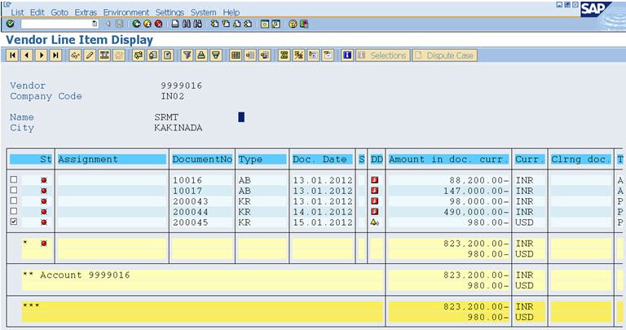Click the bell due-date icon for 200045
Screen dimensions: 626x330
pyautogui.click(x=374, y=222)
